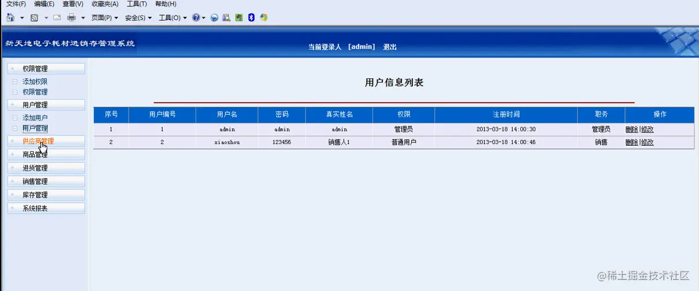Select the 2013-03-18 14:00:30 timestamp cell
The image size is (699, 291).
[506, 130]
